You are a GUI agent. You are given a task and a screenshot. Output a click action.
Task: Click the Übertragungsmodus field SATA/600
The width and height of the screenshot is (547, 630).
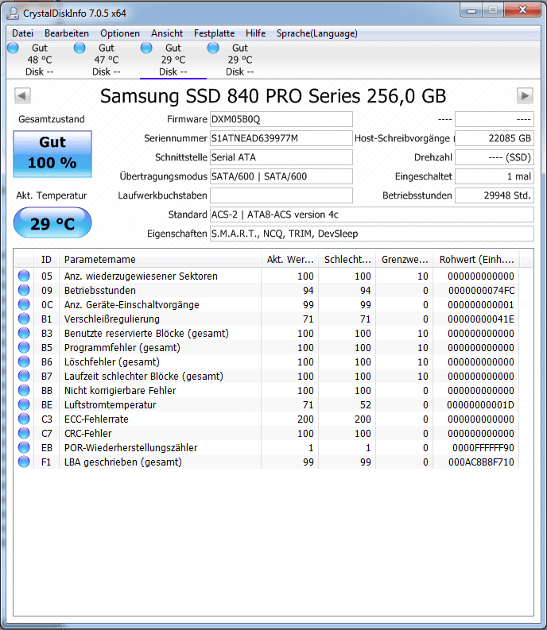(281, 176)
